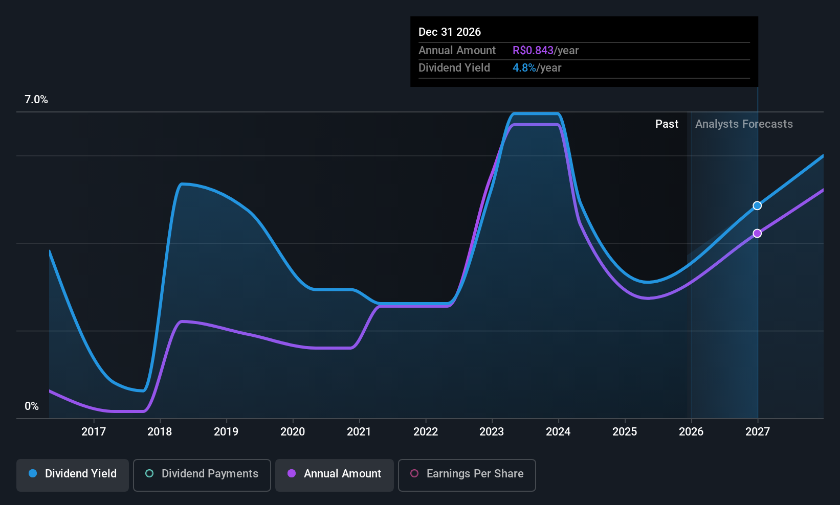The image size is (840, 505).
Task: Enable the Dividend Payments series label
Action: click(210, 474)
